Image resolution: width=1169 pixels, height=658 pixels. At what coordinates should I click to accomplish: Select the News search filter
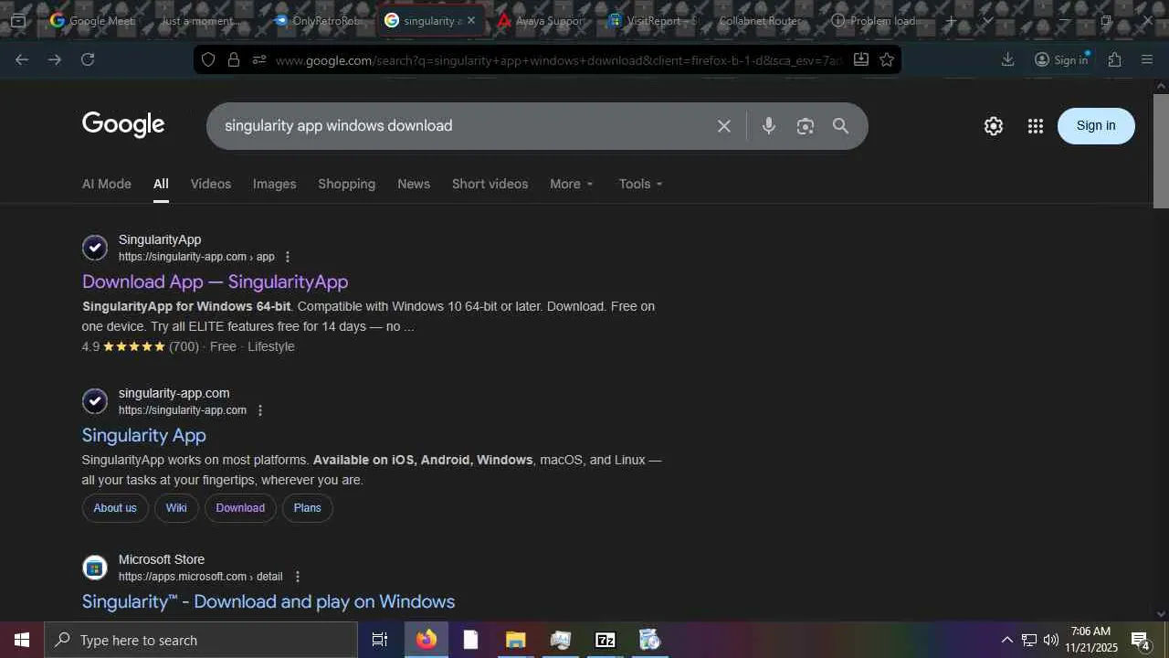414,184
